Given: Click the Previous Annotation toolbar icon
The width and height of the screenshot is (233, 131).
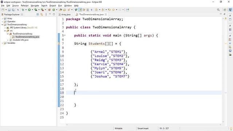Looking at the screenshot, I should (x=103, y=10).
